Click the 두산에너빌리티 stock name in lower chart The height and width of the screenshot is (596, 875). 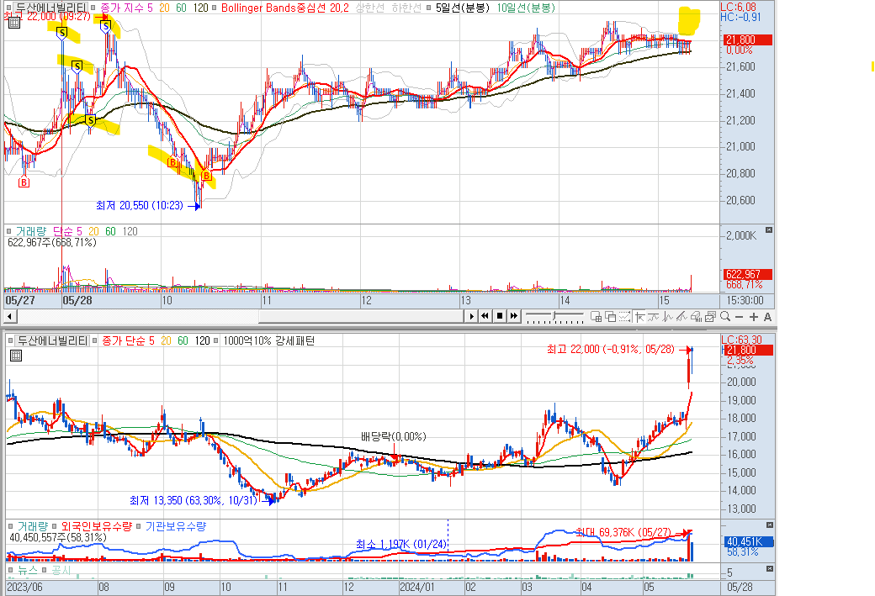click(x=52, y=340)
